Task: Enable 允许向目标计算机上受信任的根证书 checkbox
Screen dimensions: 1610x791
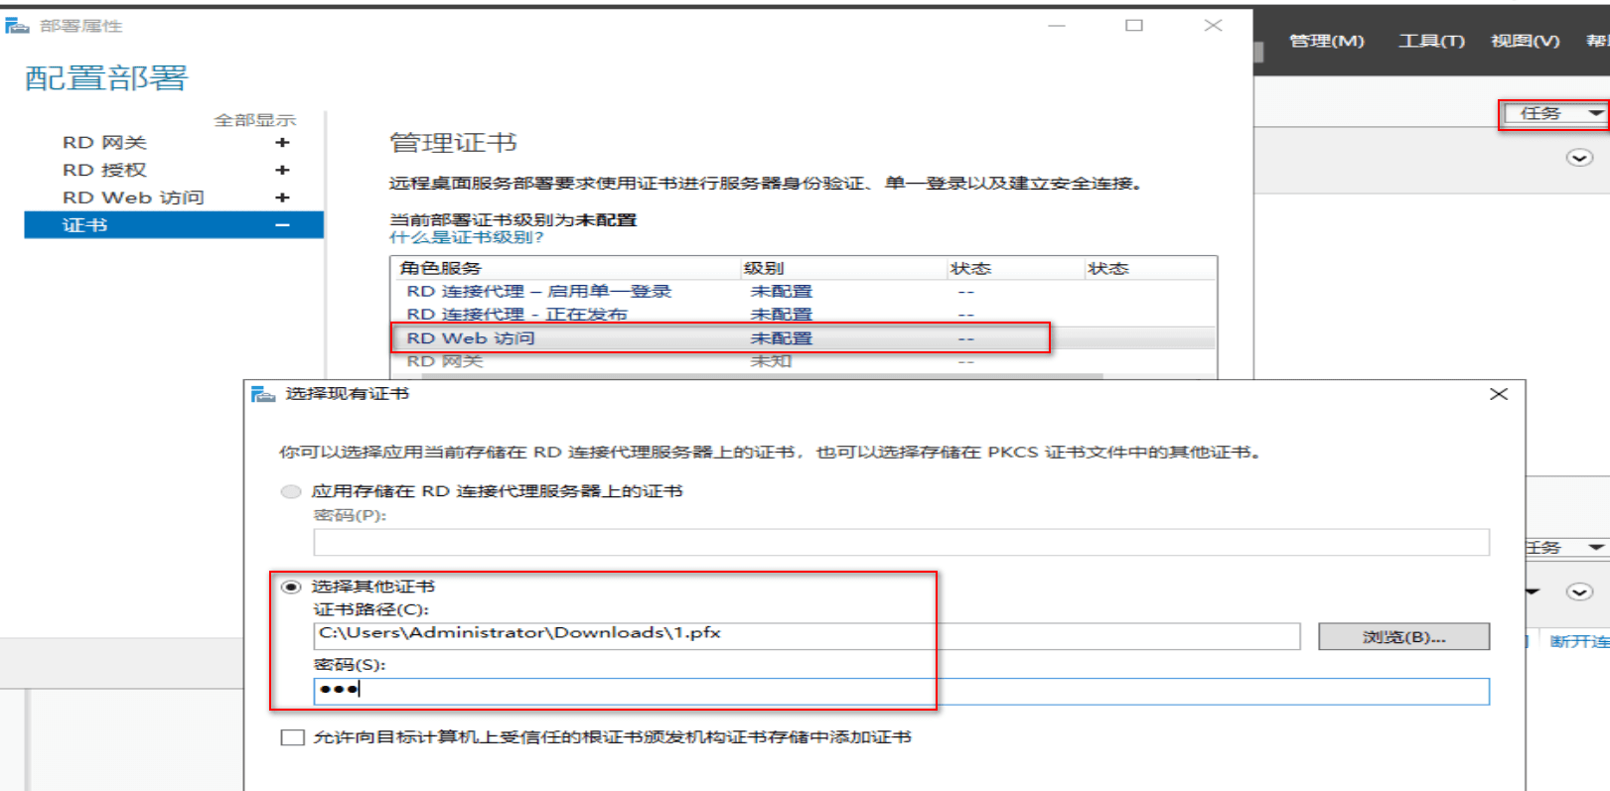Action: (293, 737)
